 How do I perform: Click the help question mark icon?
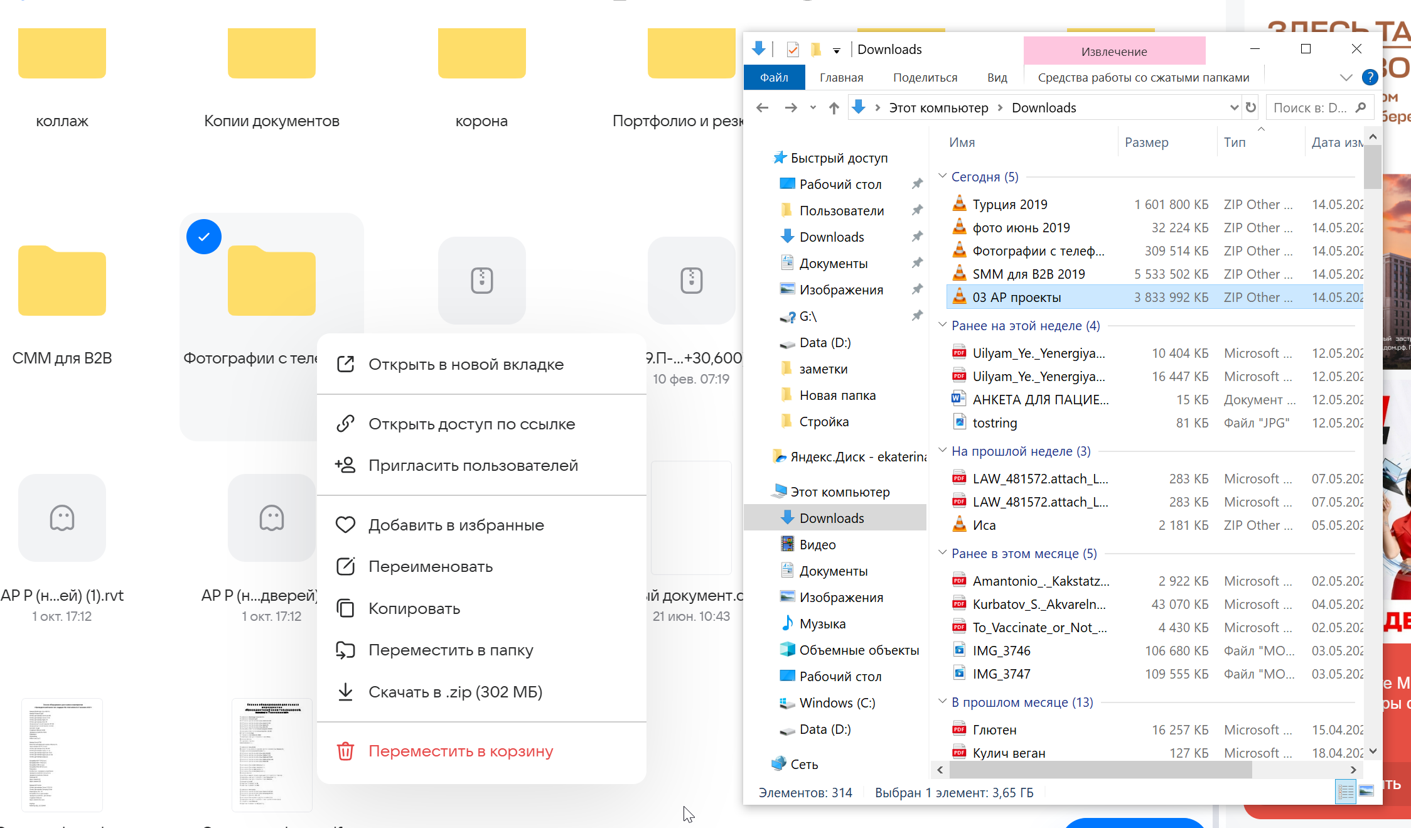[x=1370, y=77]
